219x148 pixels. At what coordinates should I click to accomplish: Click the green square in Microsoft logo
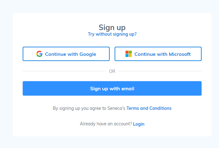pos(130,52)
